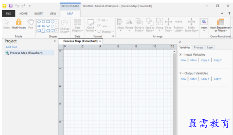This screenshot has height=135, width=233.
Task: Open the Quick Format dropdown
Action: coord(91,26)
